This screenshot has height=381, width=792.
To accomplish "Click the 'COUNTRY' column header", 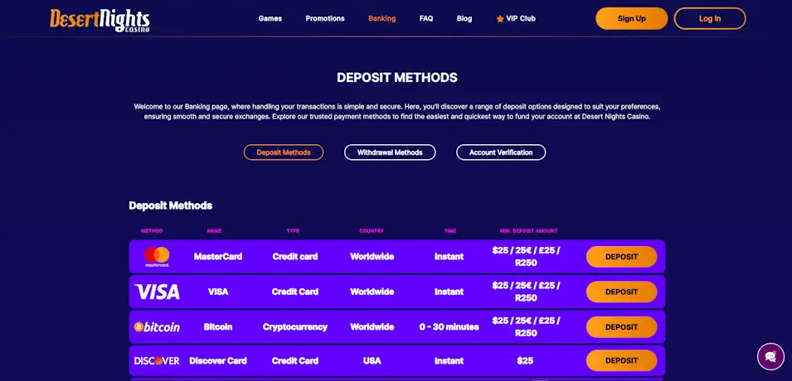I will [x=372, y=231].
